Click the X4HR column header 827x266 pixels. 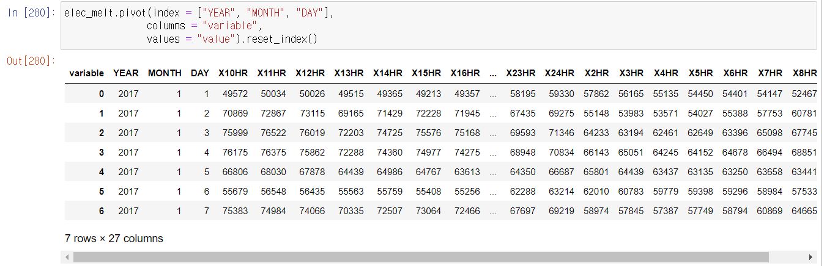(x=666, y=73)
